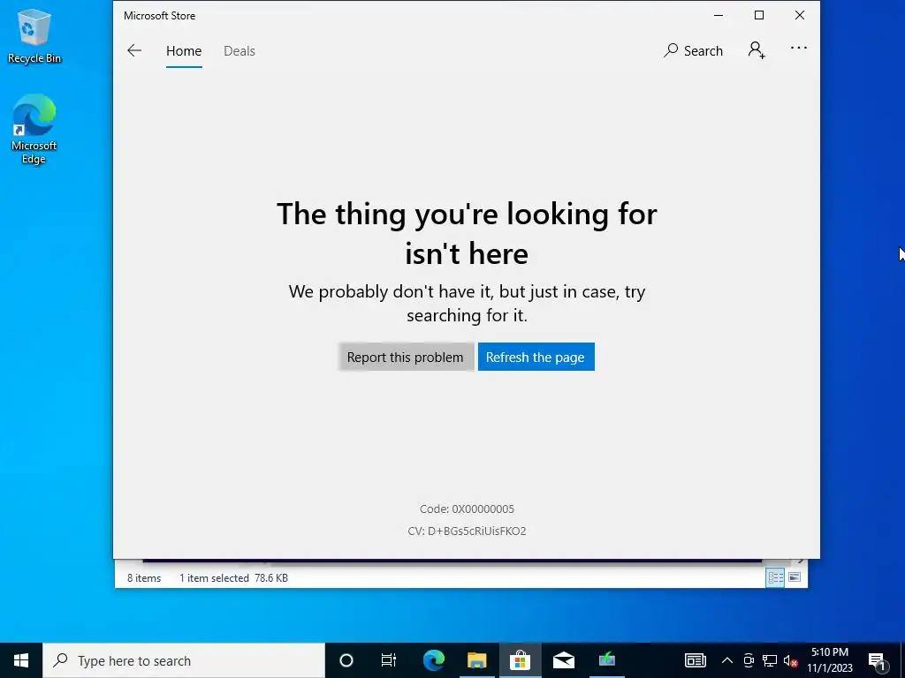The image size is (905, 678).
Task: Click the green-arrow installer taskbar icon
Action: click(606, 660)
